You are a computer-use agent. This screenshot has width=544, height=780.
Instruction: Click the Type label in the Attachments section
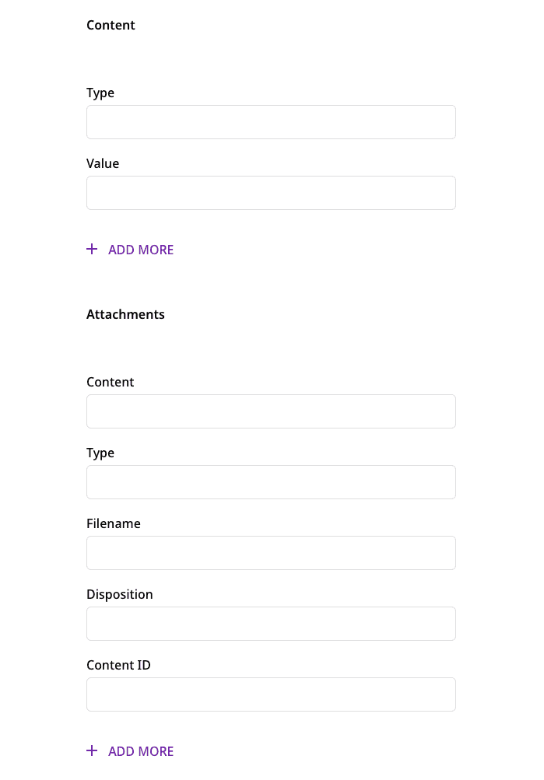[x=100, y=453]
